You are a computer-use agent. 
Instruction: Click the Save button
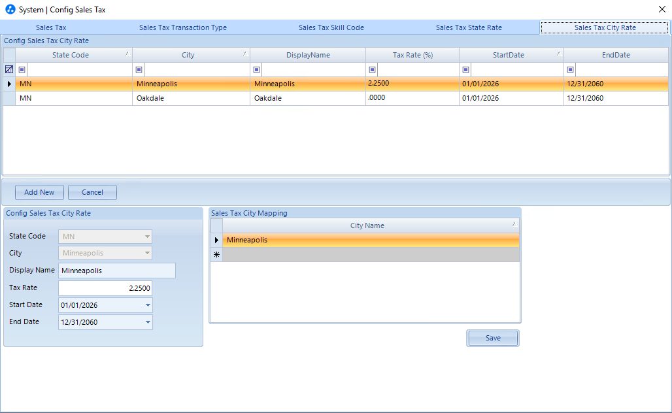coord(493,338)
